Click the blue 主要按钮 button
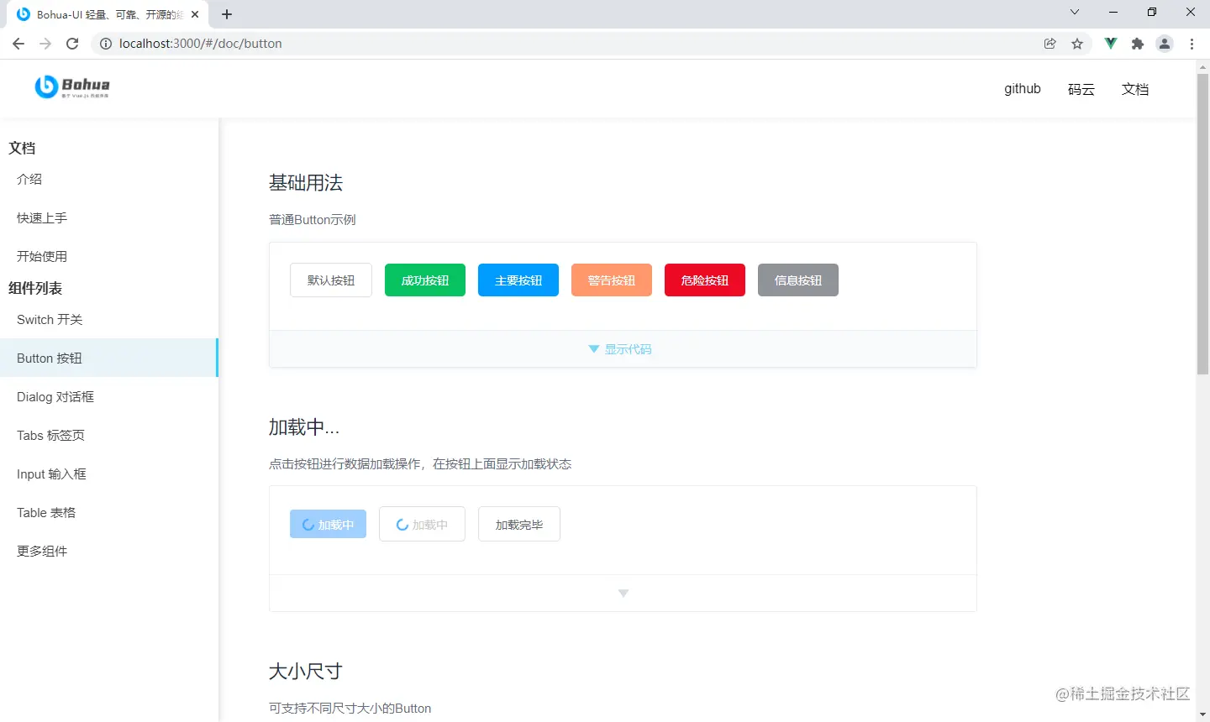 [518, 280]
